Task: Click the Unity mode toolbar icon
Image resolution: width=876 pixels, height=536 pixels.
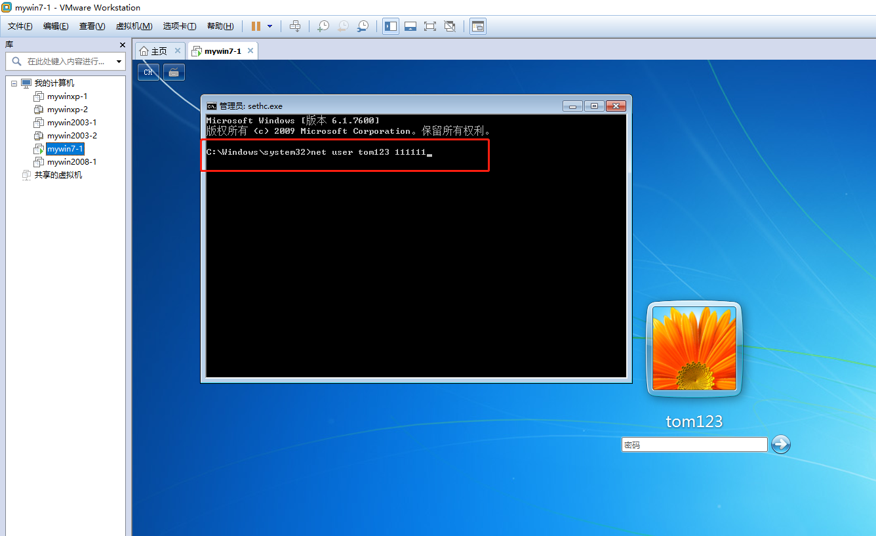Action: (x=450, y=26)
